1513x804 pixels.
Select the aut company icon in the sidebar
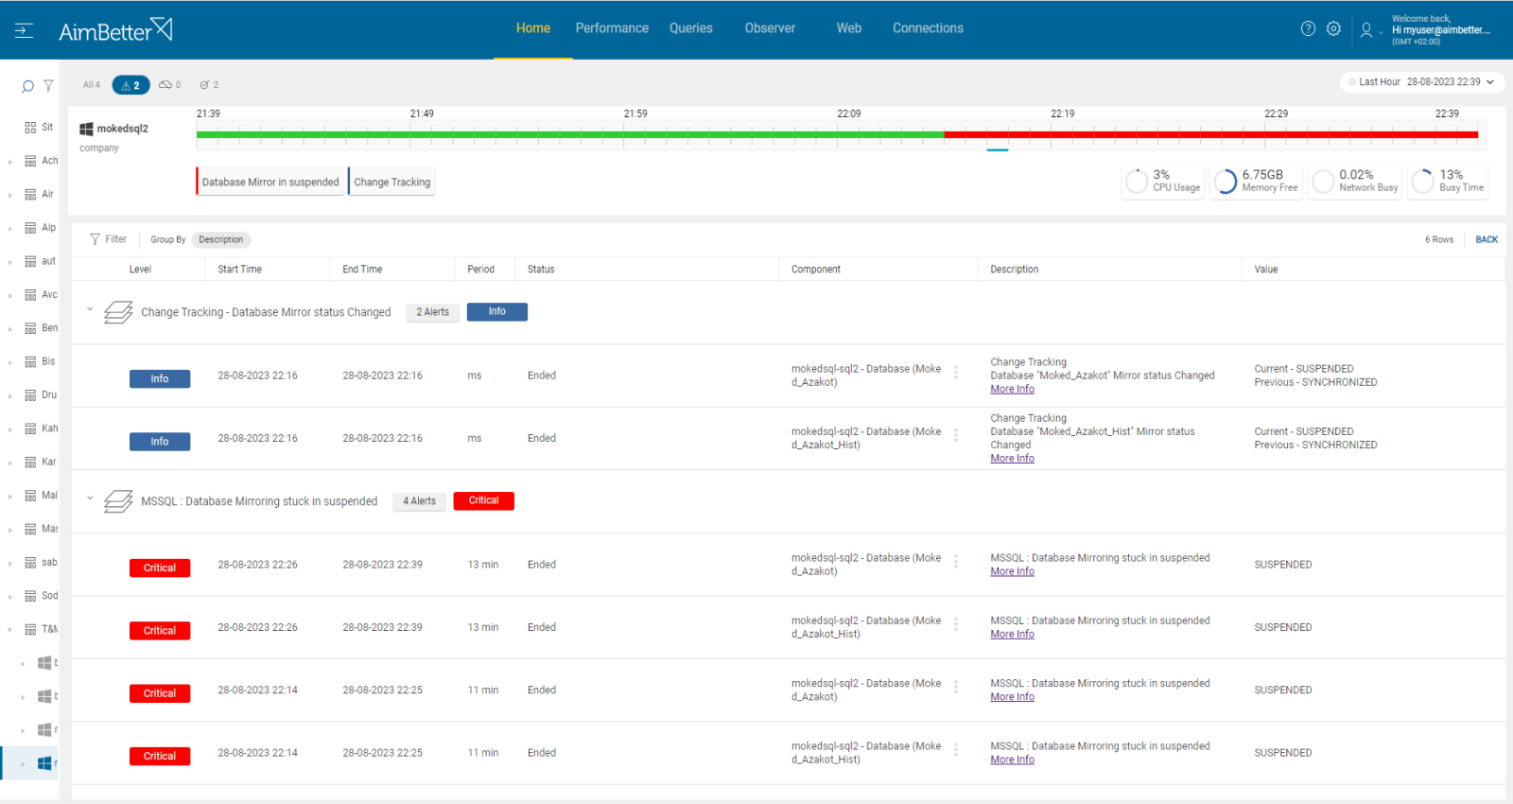click(30, 261)
